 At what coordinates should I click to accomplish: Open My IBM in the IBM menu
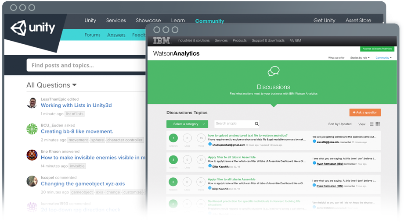click(295, 41)
